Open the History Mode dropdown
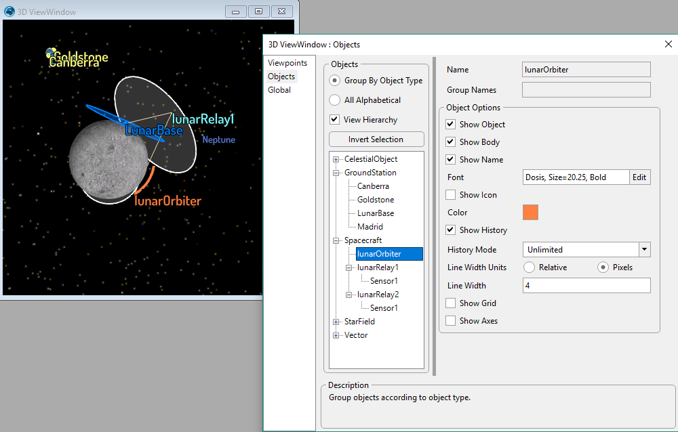 644,249
